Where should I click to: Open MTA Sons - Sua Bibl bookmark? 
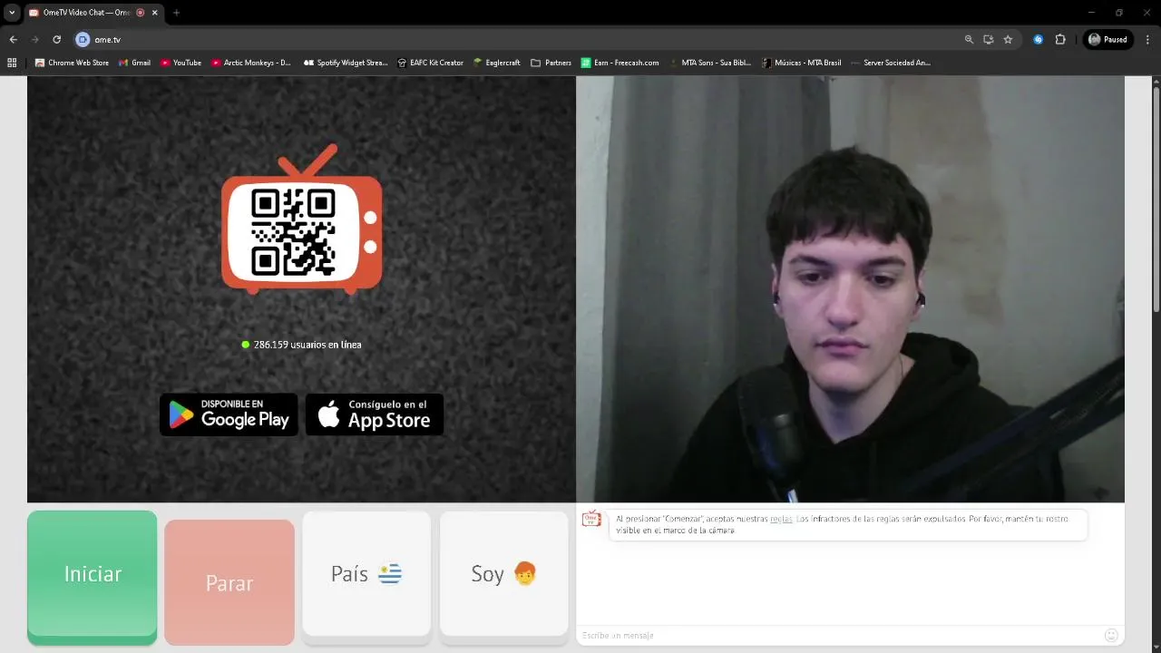point(710,63)
